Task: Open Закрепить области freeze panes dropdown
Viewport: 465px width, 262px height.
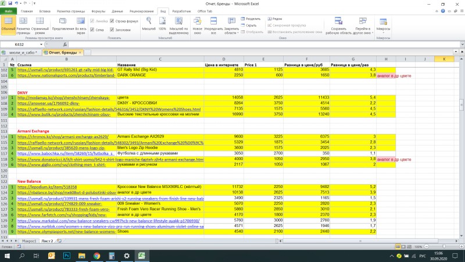Action: (231, 25)
